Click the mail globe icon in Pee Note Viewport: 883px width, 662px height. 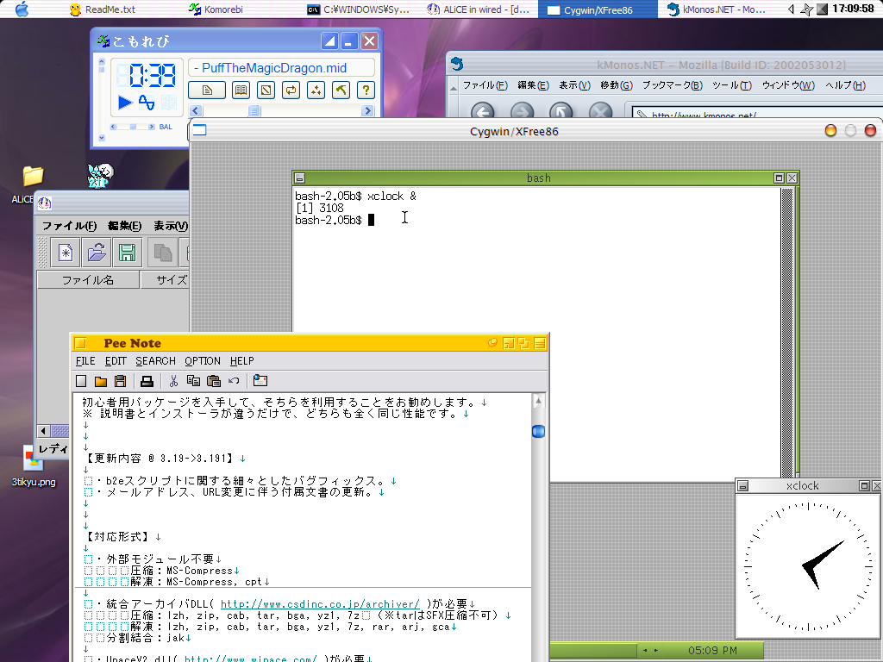click(260, 381)
